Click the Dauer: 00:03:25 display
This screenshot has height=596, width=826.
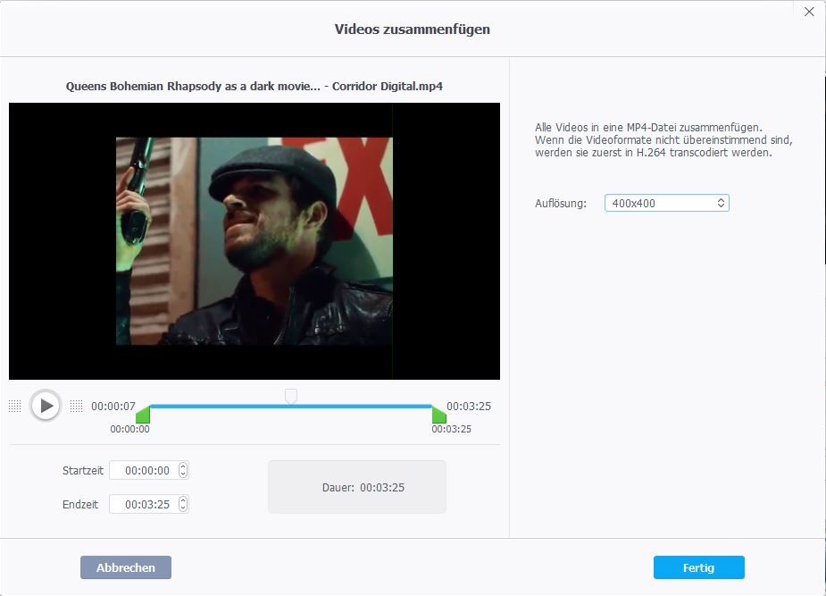(x=357, y=488)
